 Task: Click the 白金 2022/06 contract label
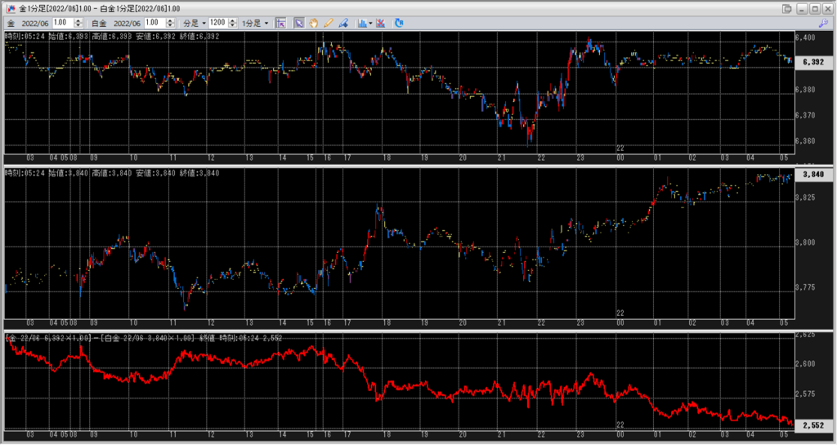click(116, 24)
